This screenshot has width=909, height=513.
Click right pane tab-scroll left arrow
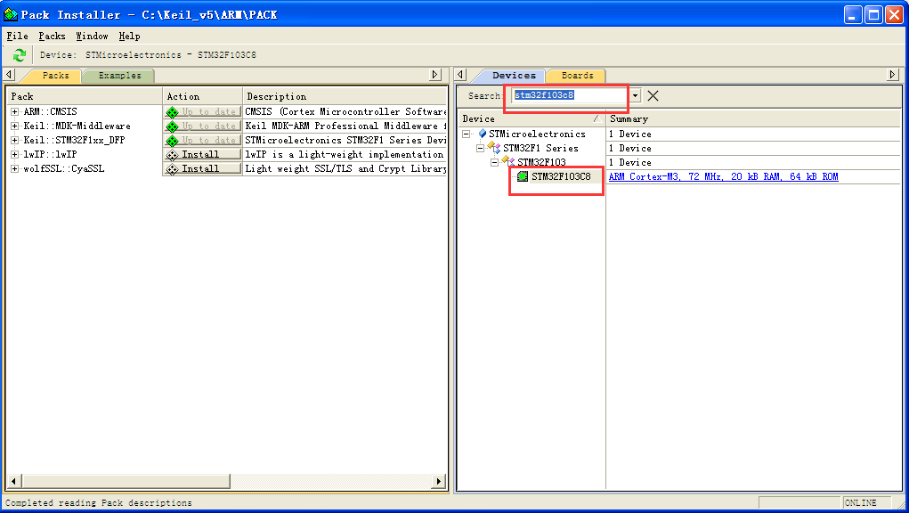click(x=461, y=74)
